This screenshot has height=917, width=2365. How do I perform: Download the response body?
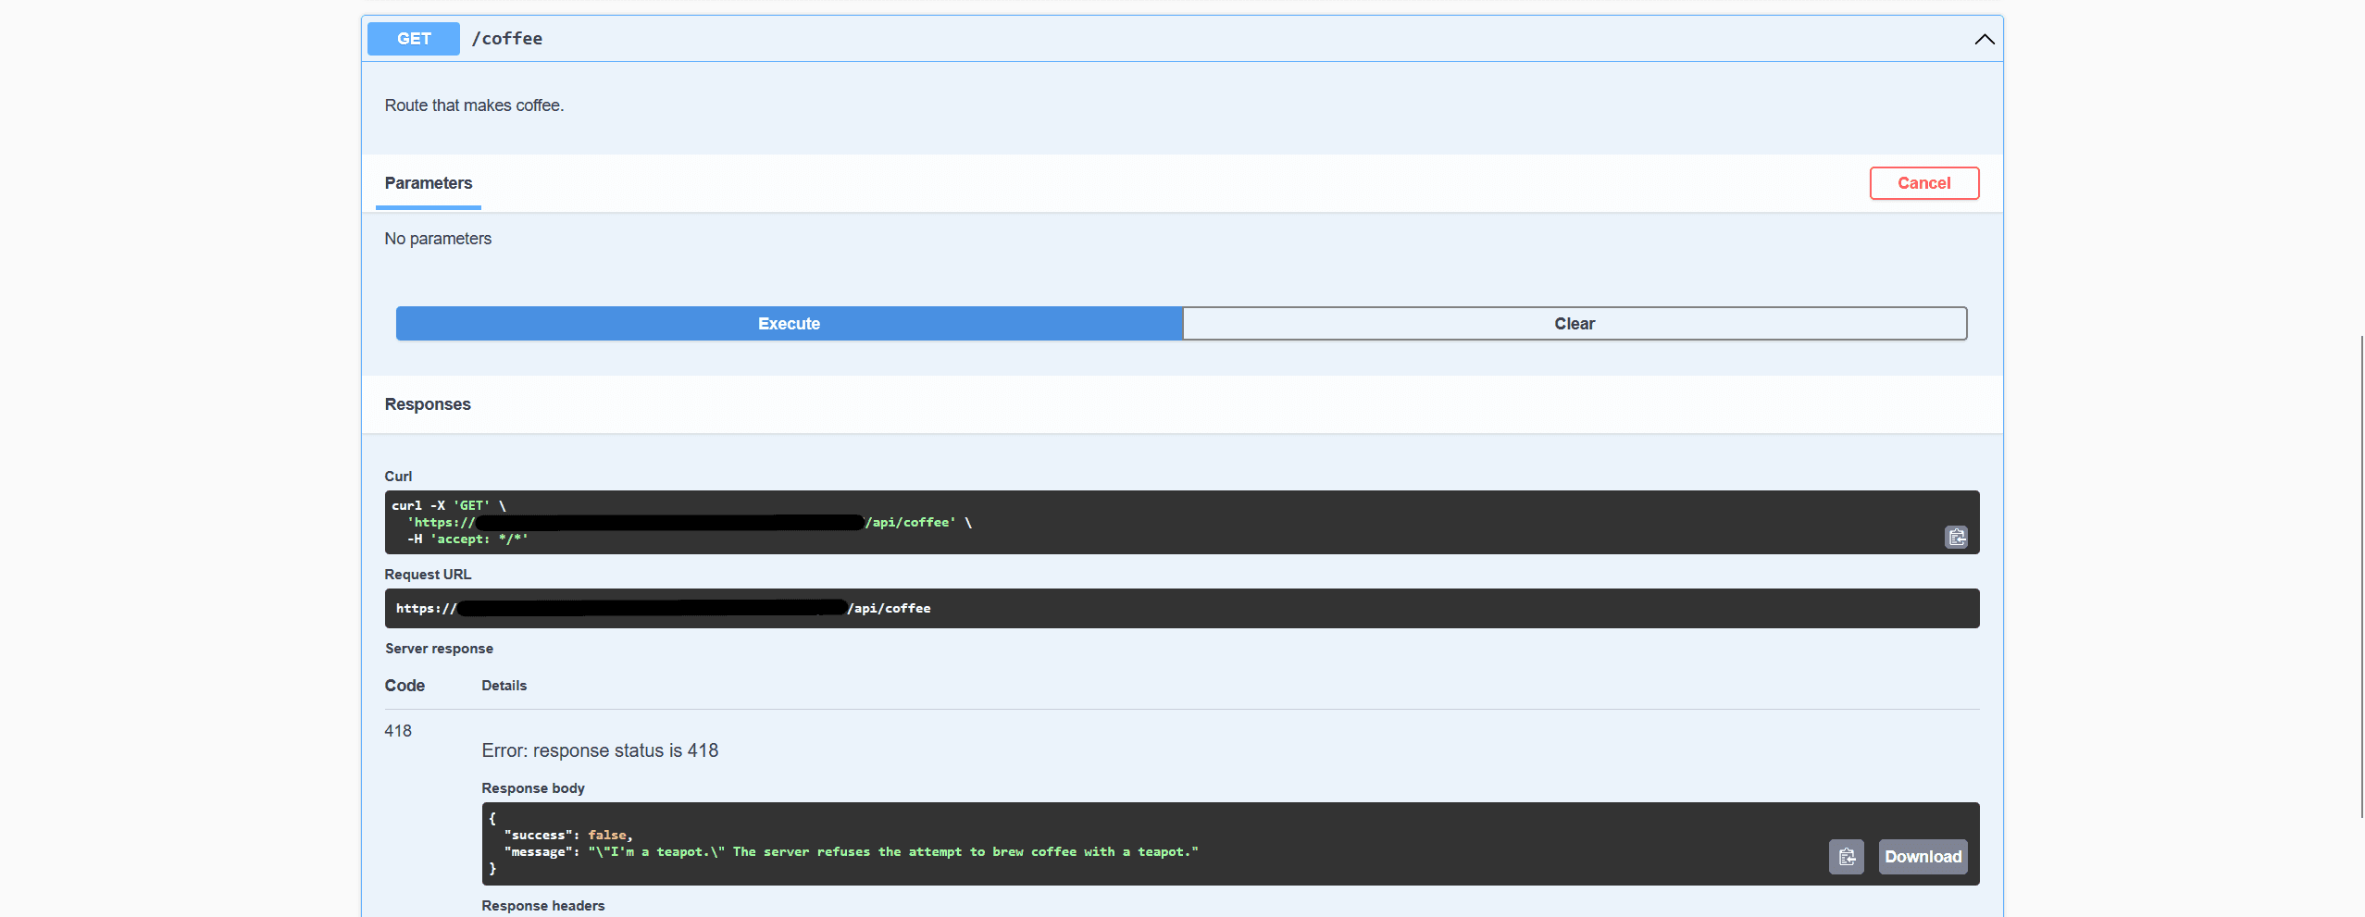pyautogui.click(x=1923, y=857)
